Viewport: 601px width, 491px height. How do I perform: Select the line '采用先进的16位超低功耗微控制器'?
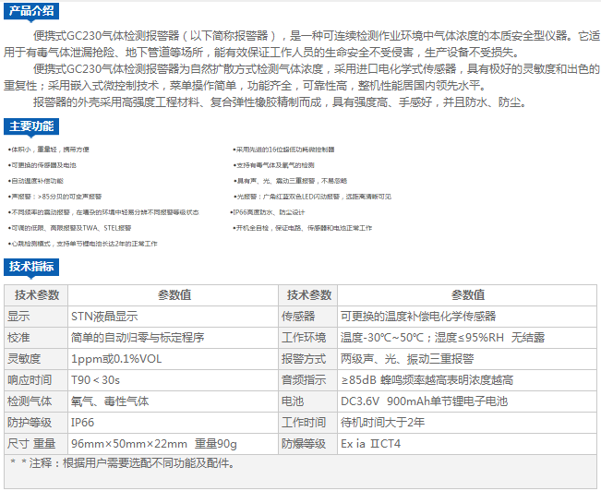click(x=283, y=150)
